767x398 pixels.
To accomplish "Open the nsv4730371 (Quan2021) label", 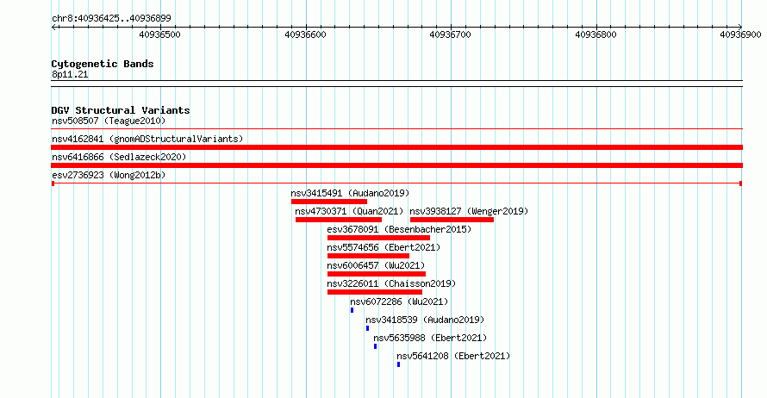I will [x=349, y=211].
